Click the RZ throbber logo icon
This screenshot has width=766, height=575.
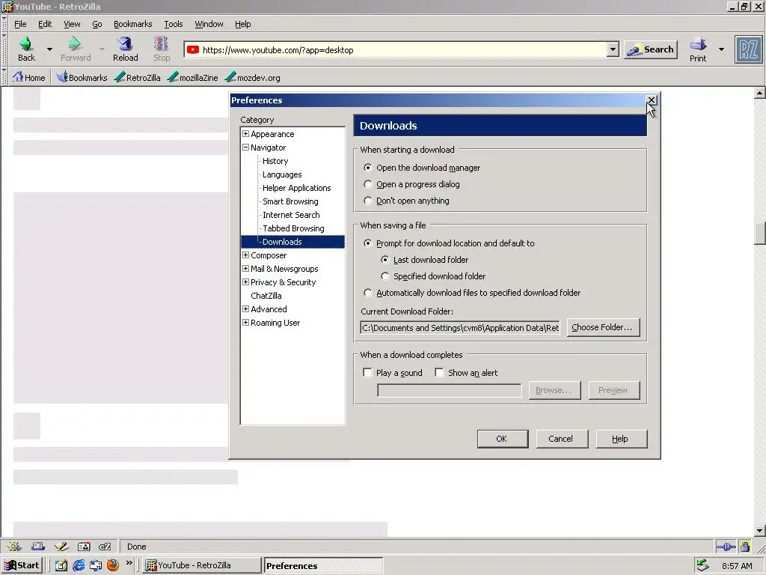pyautogui.click(x=748, y=50)
